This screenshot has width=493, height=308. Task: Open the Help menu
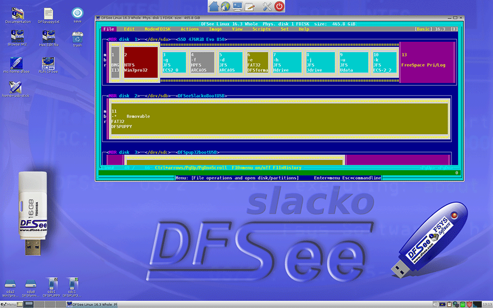tap(304, 29)
